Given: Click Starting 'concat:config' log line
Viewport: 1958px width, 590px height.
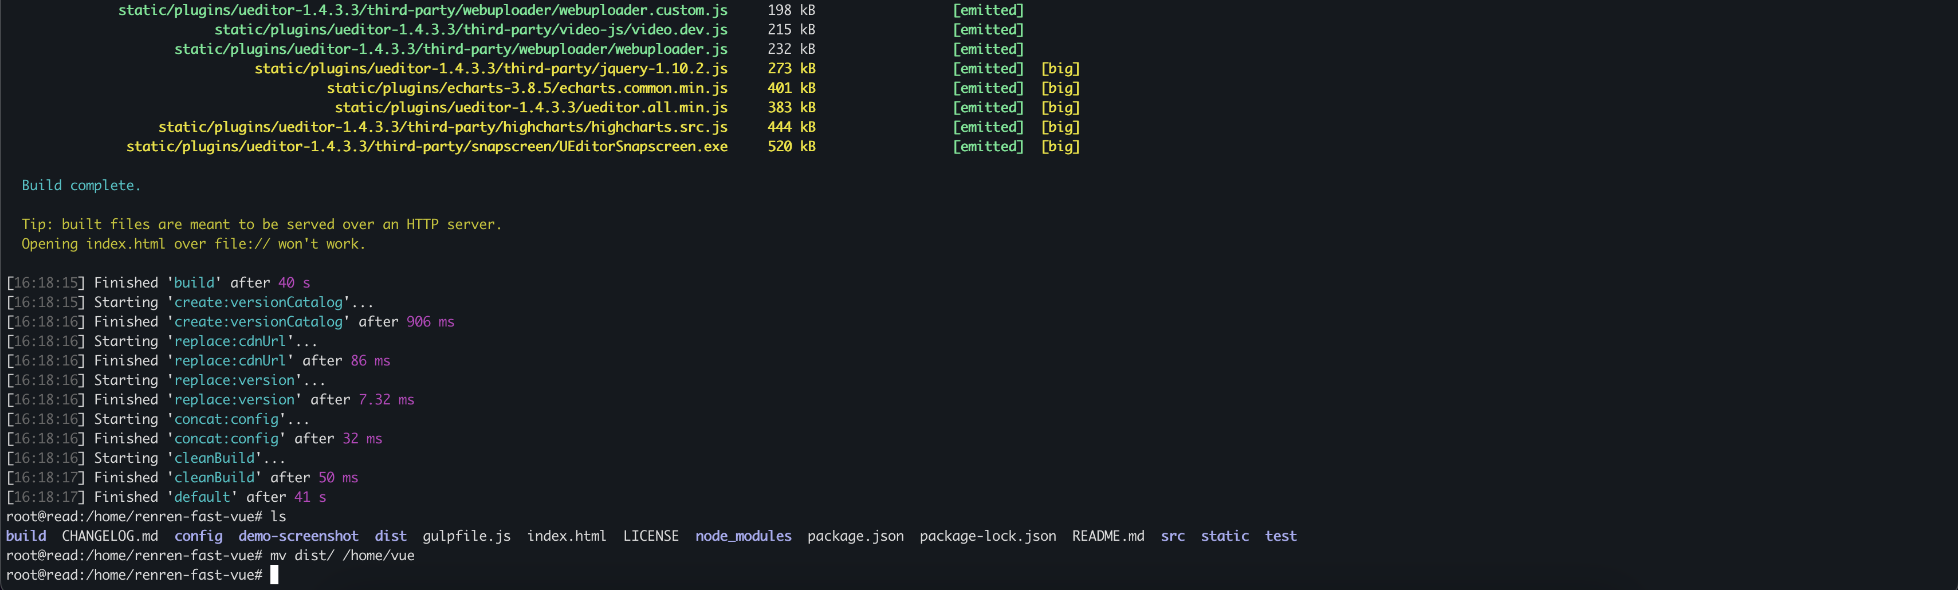Looking at the screenshot, I should click(x=158, y=420).
